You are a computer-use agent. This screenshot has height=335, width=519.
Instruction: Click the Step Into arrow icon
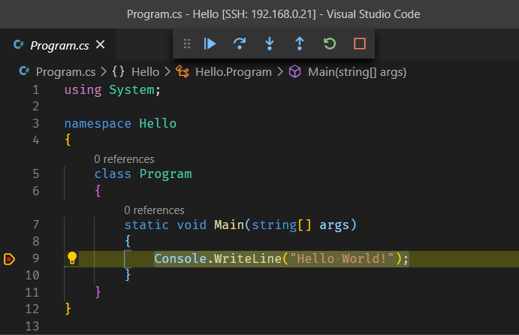coord(270,44)
